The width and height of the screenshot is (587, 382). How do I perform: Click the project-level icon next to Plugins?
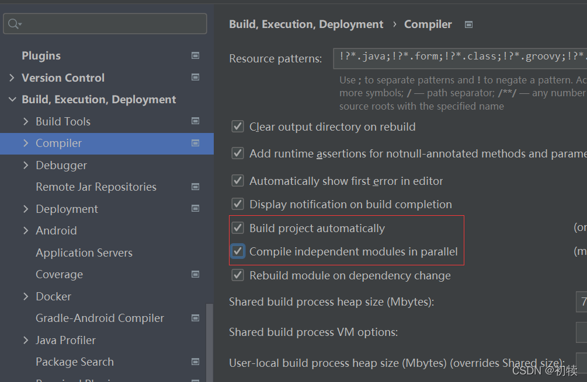pyautogui.click(x=195, y=55)
